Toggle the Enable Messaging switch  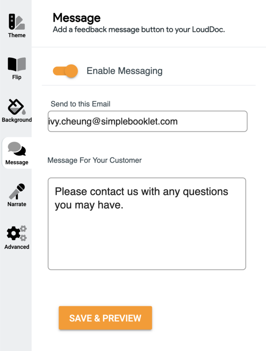tap(66, 71)
